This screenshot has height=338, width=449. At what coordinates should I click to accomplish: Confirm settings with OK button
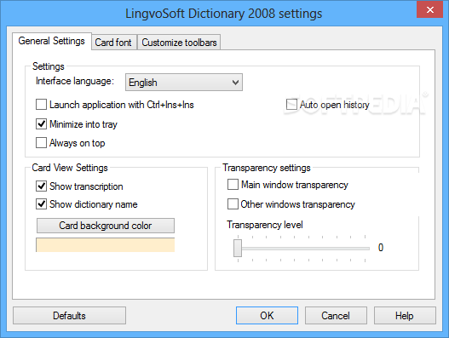267,316
